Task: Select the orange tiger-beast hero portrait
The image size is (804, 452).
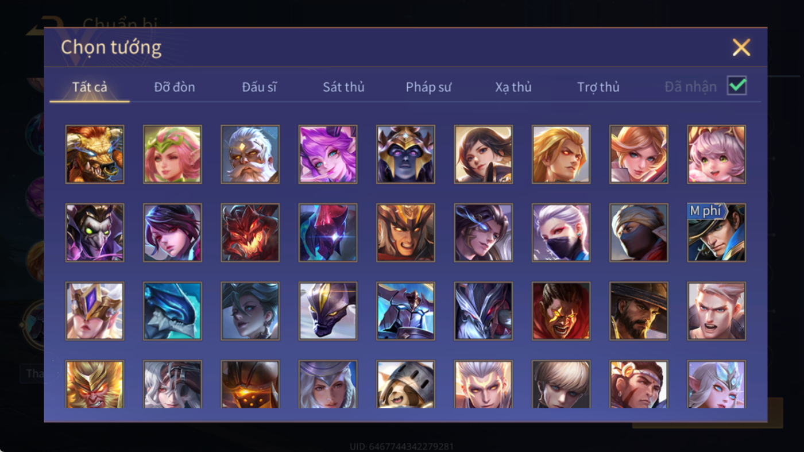Action: point(95,154)
